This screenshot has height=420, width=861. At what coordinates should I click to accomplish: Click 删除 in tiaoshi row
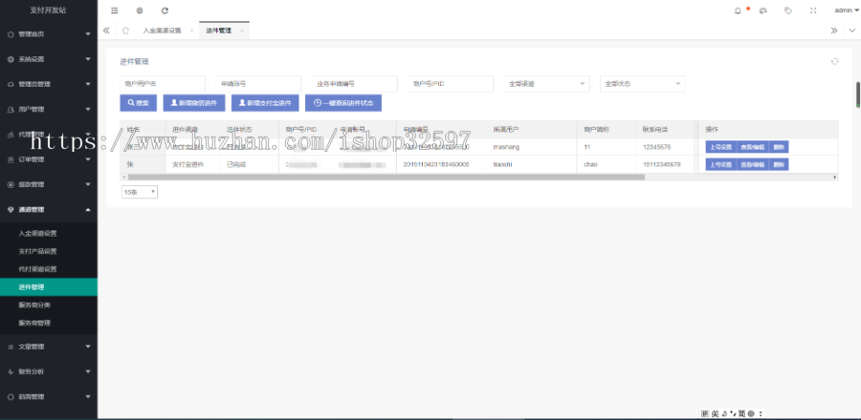[x=779, y=164]
